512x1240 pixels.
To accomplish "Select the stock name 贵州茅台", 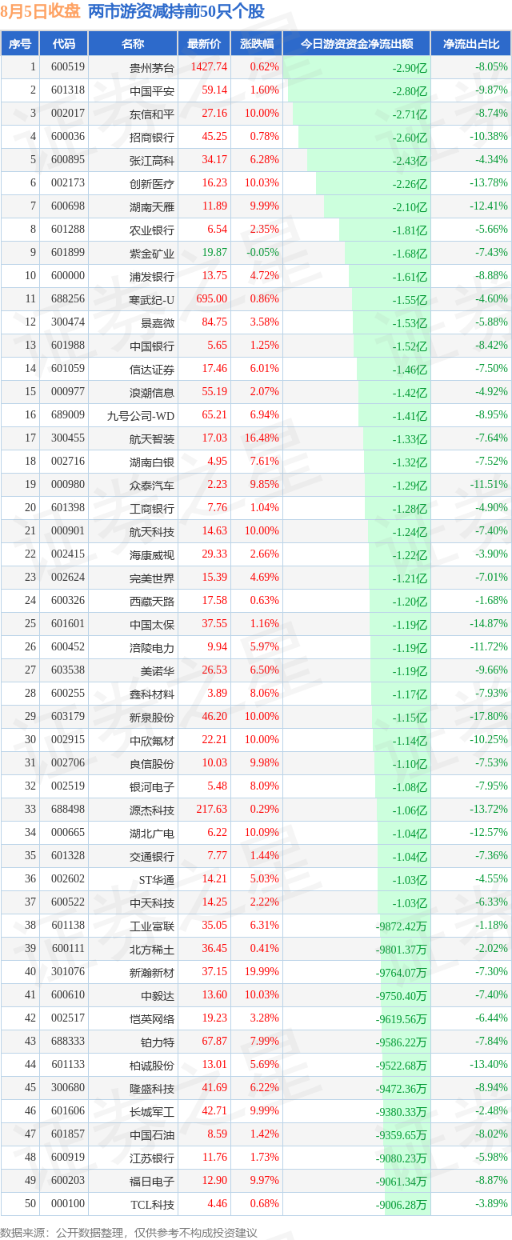I will 152,67.
